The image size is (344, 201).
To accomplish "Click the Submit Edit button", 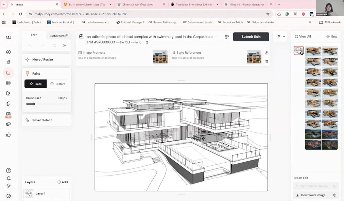I will coord(251,37).
